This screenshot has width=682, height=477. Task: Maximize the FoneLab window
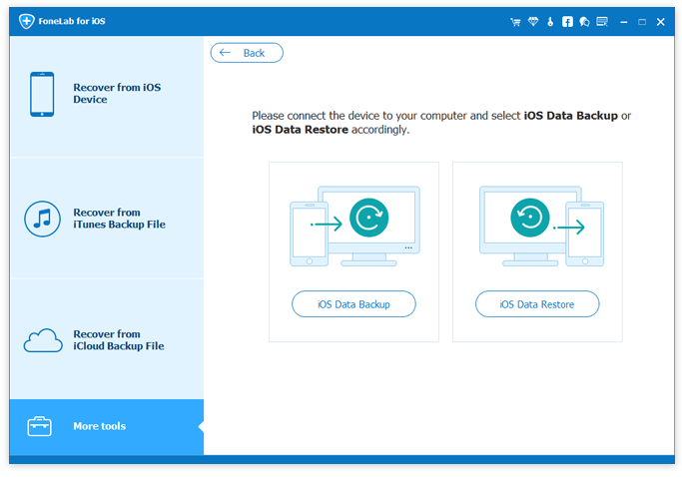(x=642, y=22)
